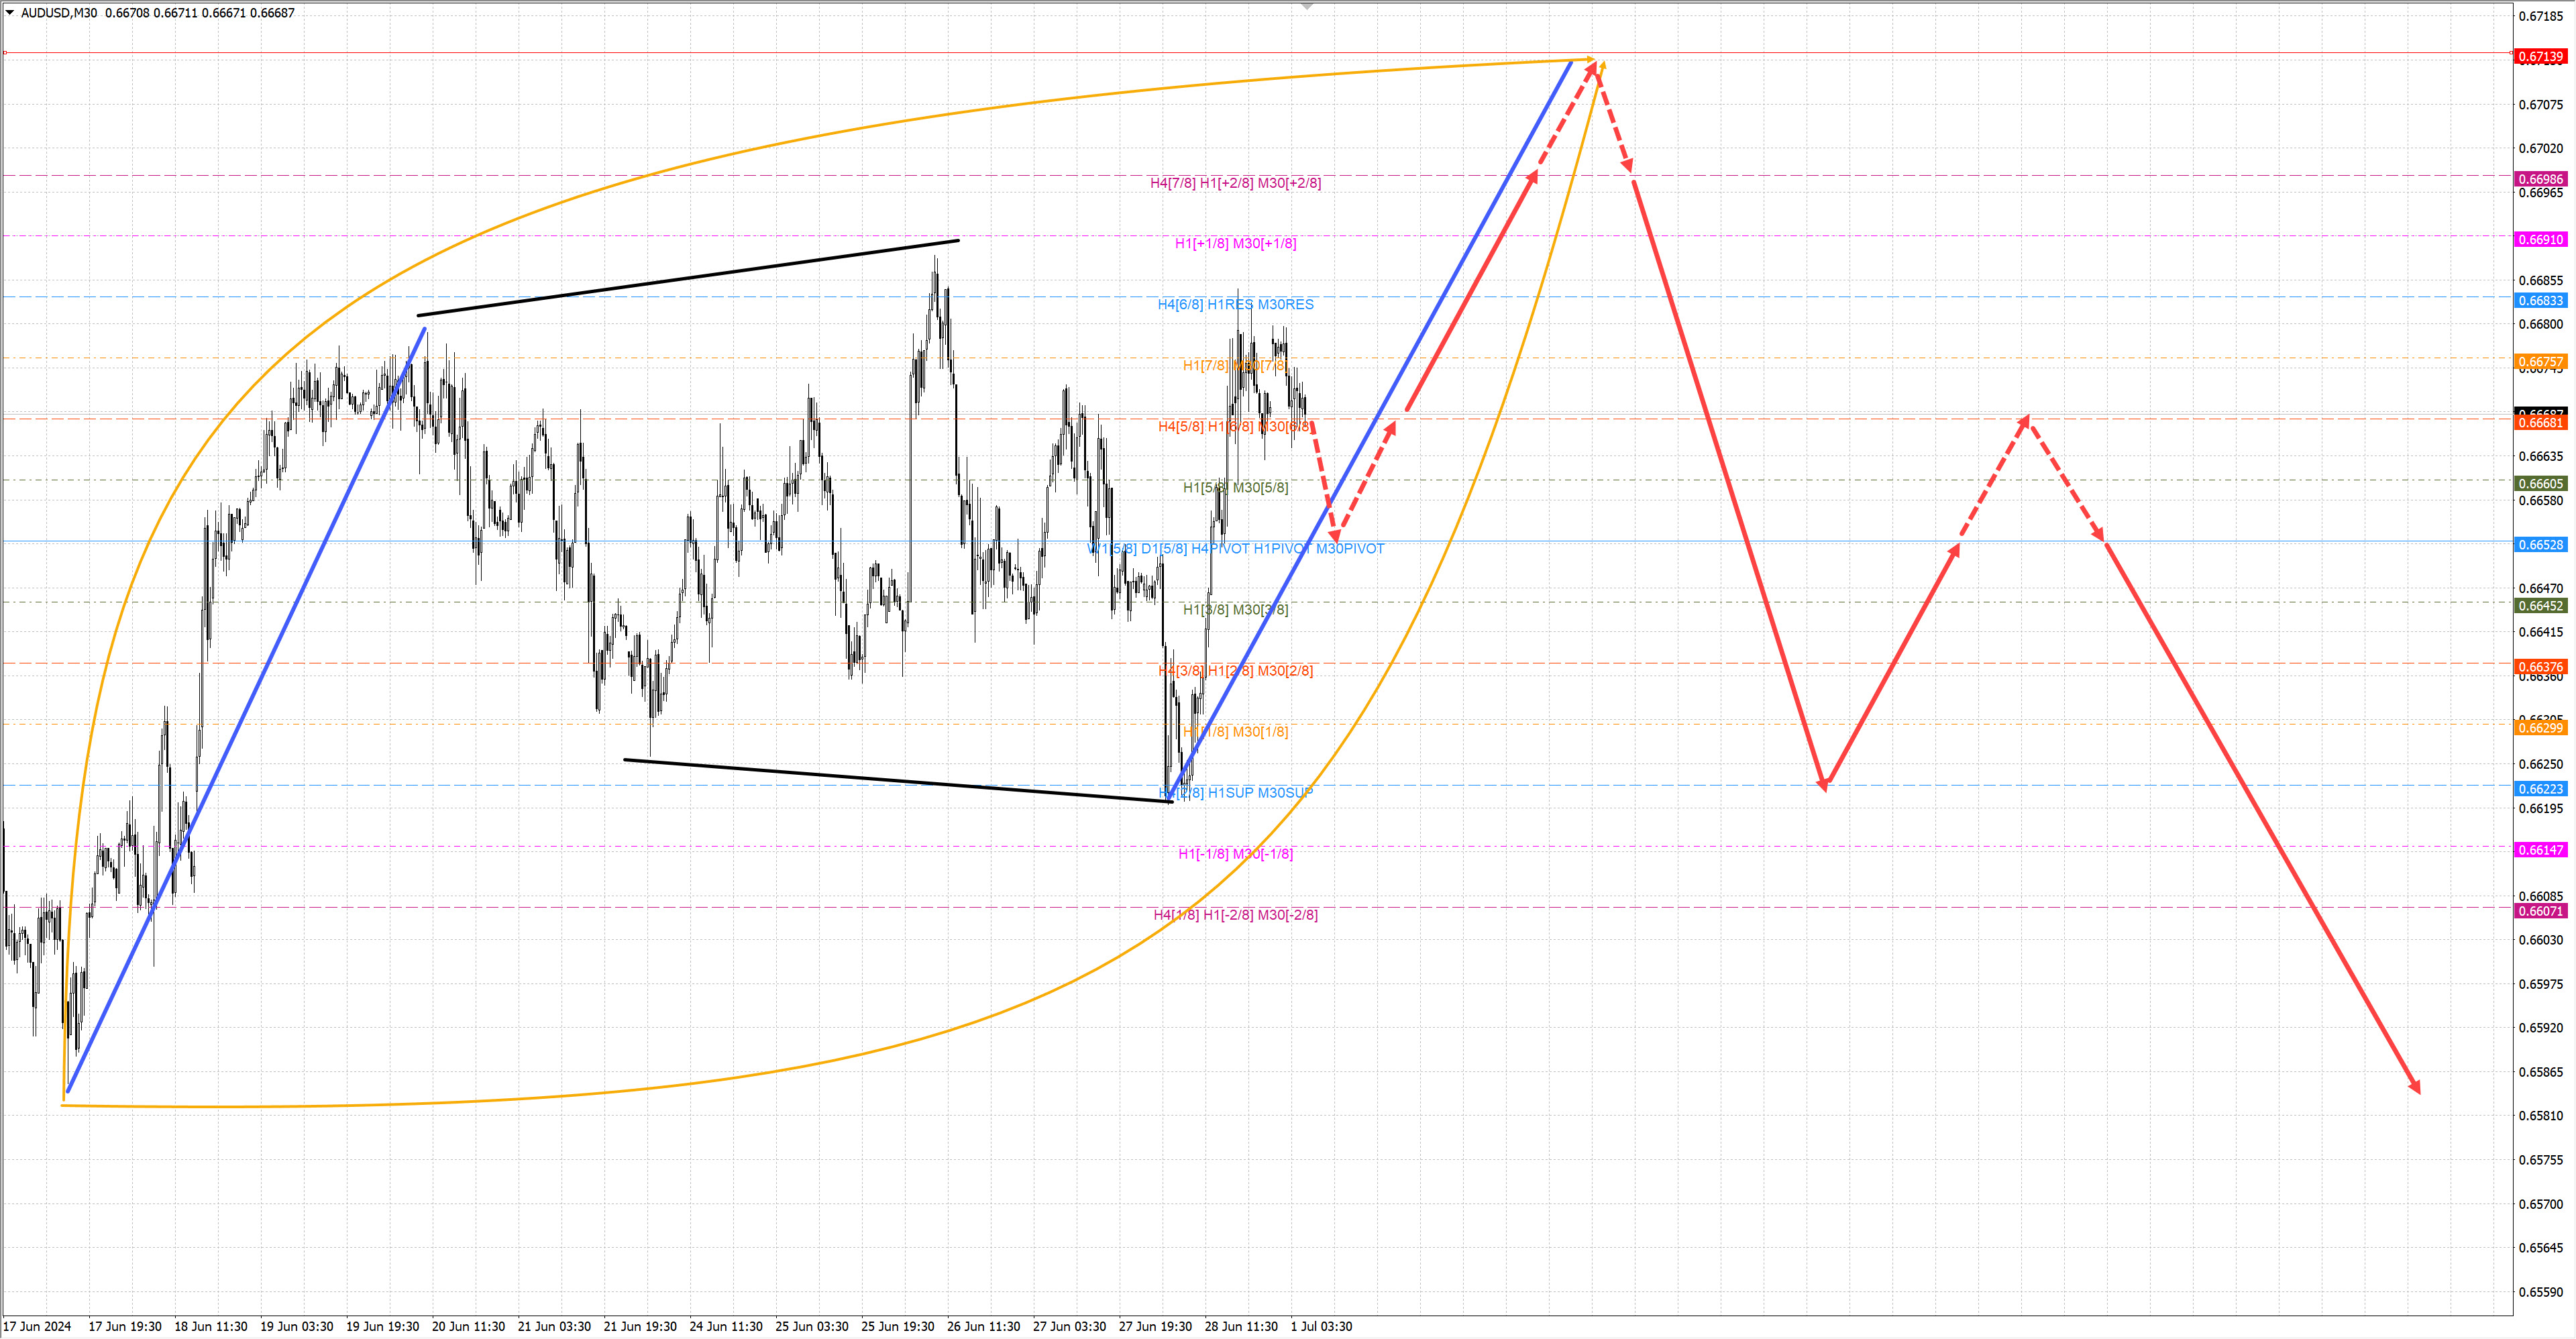Select the red 0.67139 price level tag
2576x1339 pixels.
click(2540, 57)
